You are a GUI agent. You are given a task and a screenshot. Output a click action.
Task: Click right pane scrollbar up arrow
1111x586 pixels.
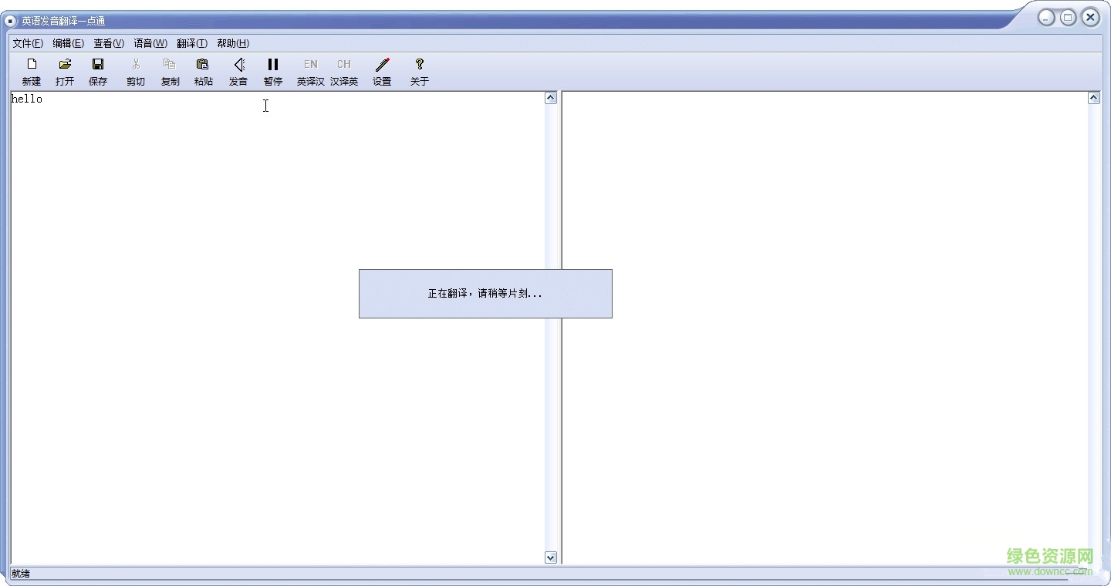tap(1094, 98)
